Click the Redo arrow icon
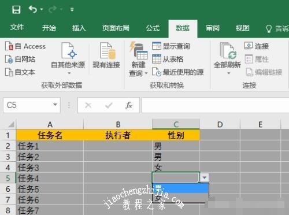This screenshot has height=215, width=289. coord(53,9)
